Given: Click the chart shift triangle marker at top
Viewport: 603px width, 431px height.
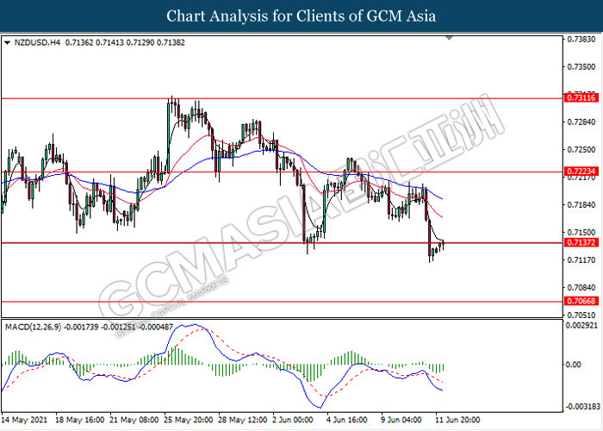Looking at the screenshot, I should click(449, 38).
